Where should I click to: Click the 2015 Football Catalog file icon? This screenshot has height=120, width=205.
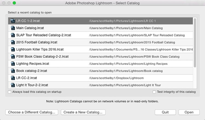coord(13,42)
